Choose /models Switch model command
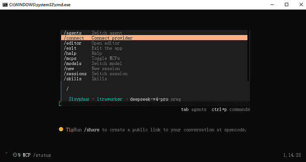Viewport: 306px width, 162px height. click(x=154, y=63)
